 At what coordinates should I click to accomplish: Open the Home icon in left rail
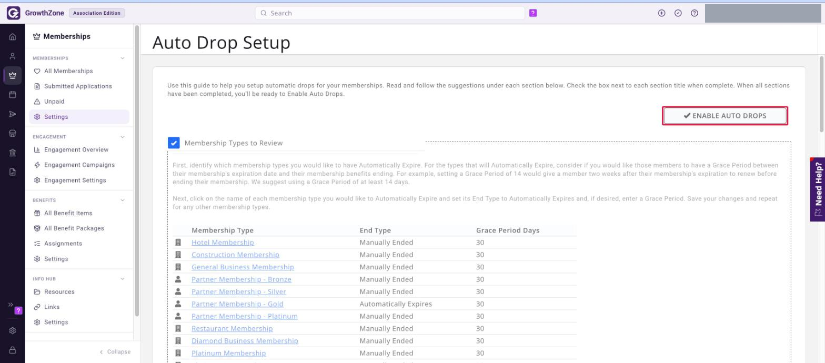coord(13,37)
